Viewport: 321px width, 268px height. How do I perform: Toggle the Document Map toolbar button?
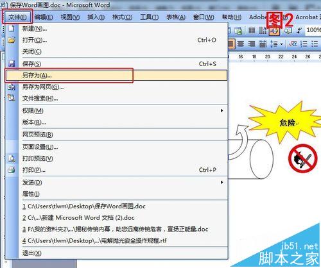tap(288, 31)
